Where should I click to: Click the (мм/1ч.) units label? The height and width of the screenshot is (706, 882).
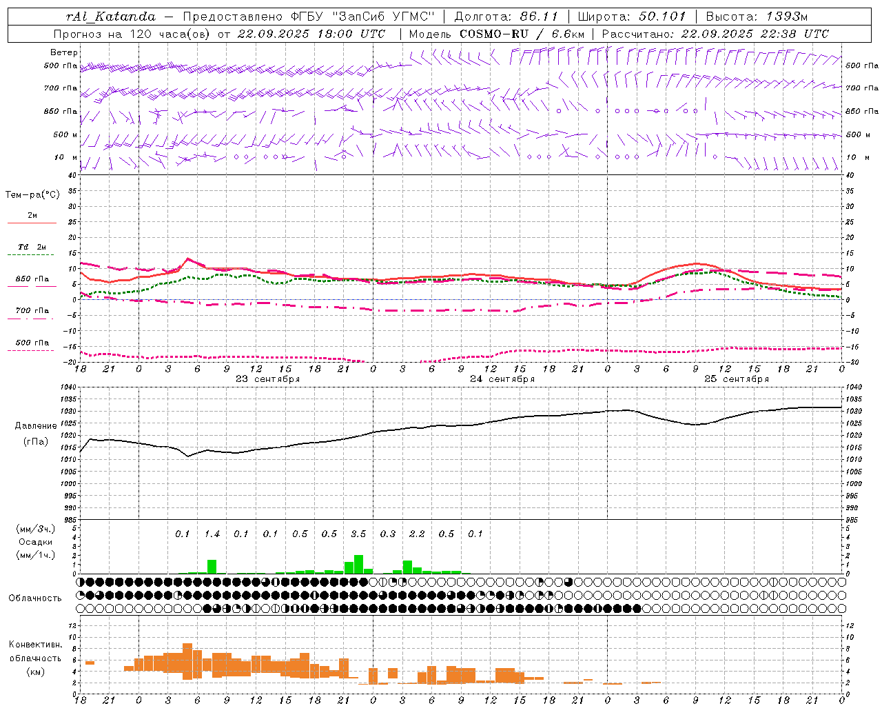coord(35,555)
